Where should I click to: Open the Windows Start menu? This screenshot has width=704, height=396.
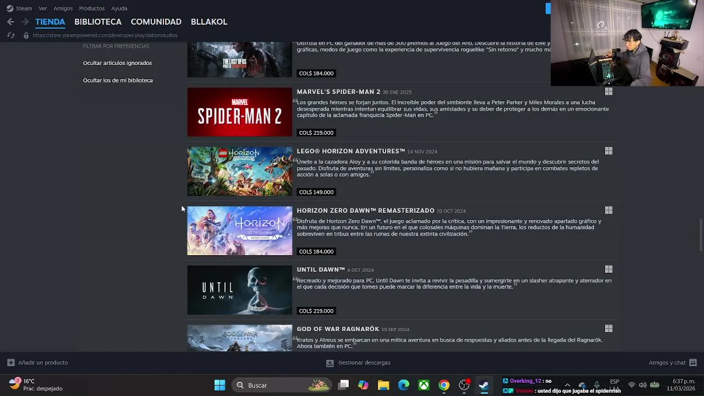[219, 385]
